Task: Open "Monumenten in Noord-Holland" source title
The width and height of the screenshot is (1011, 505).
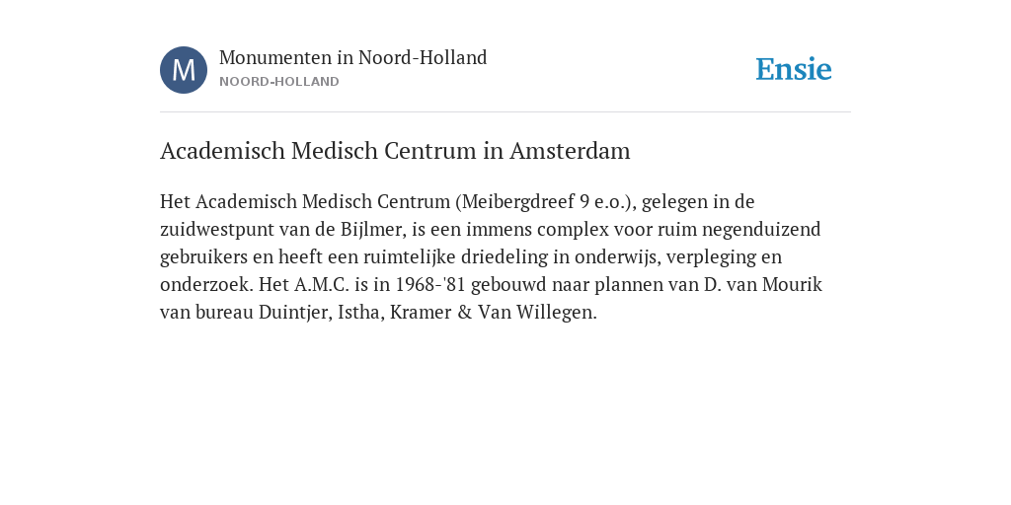Action: point(352,58)
